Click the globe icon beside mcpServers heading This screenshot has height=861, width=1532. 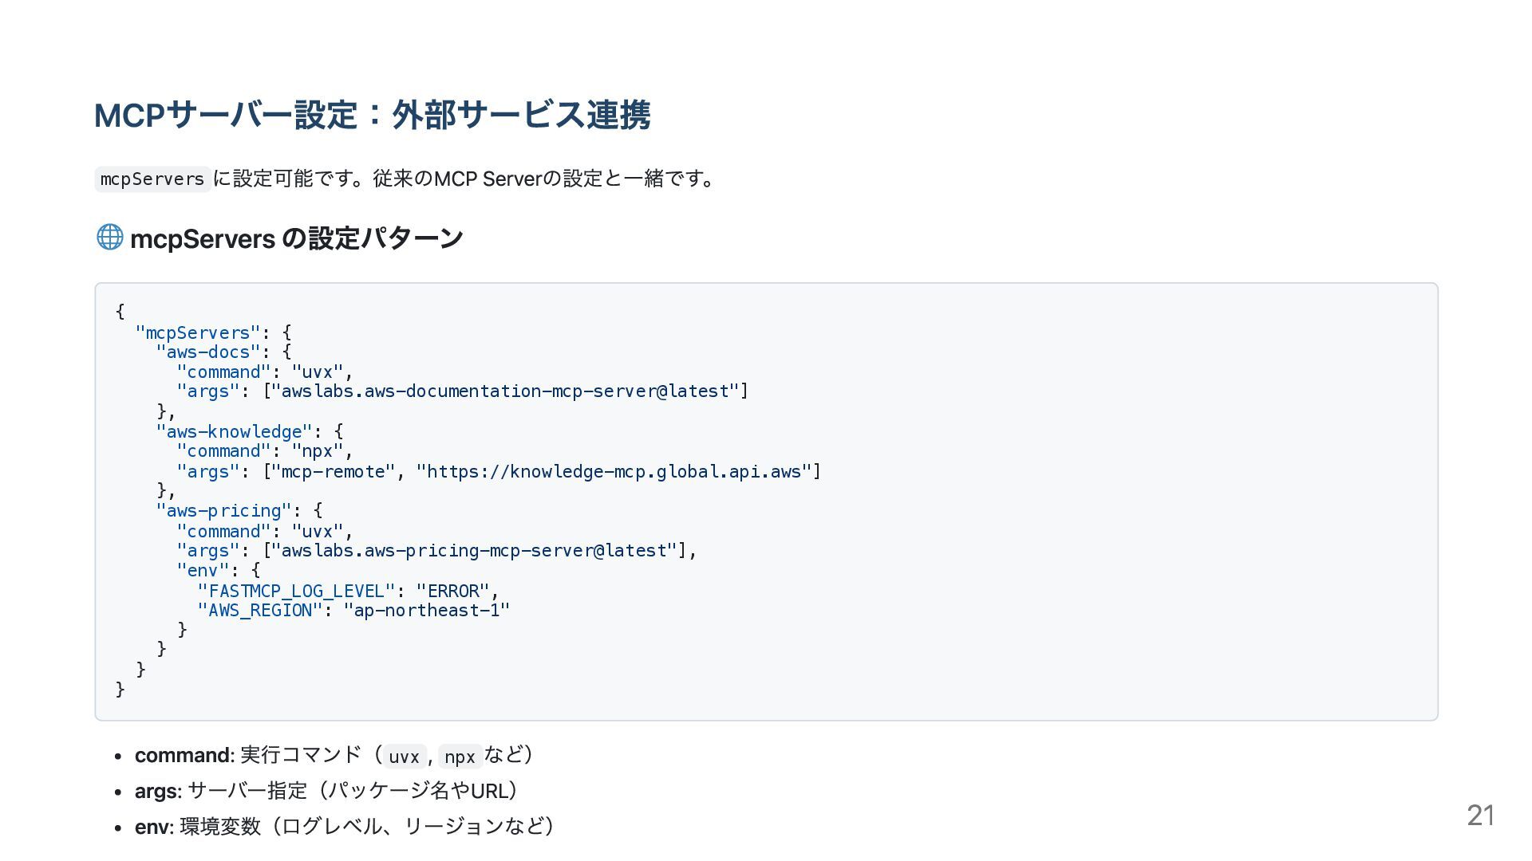[110, 237]
